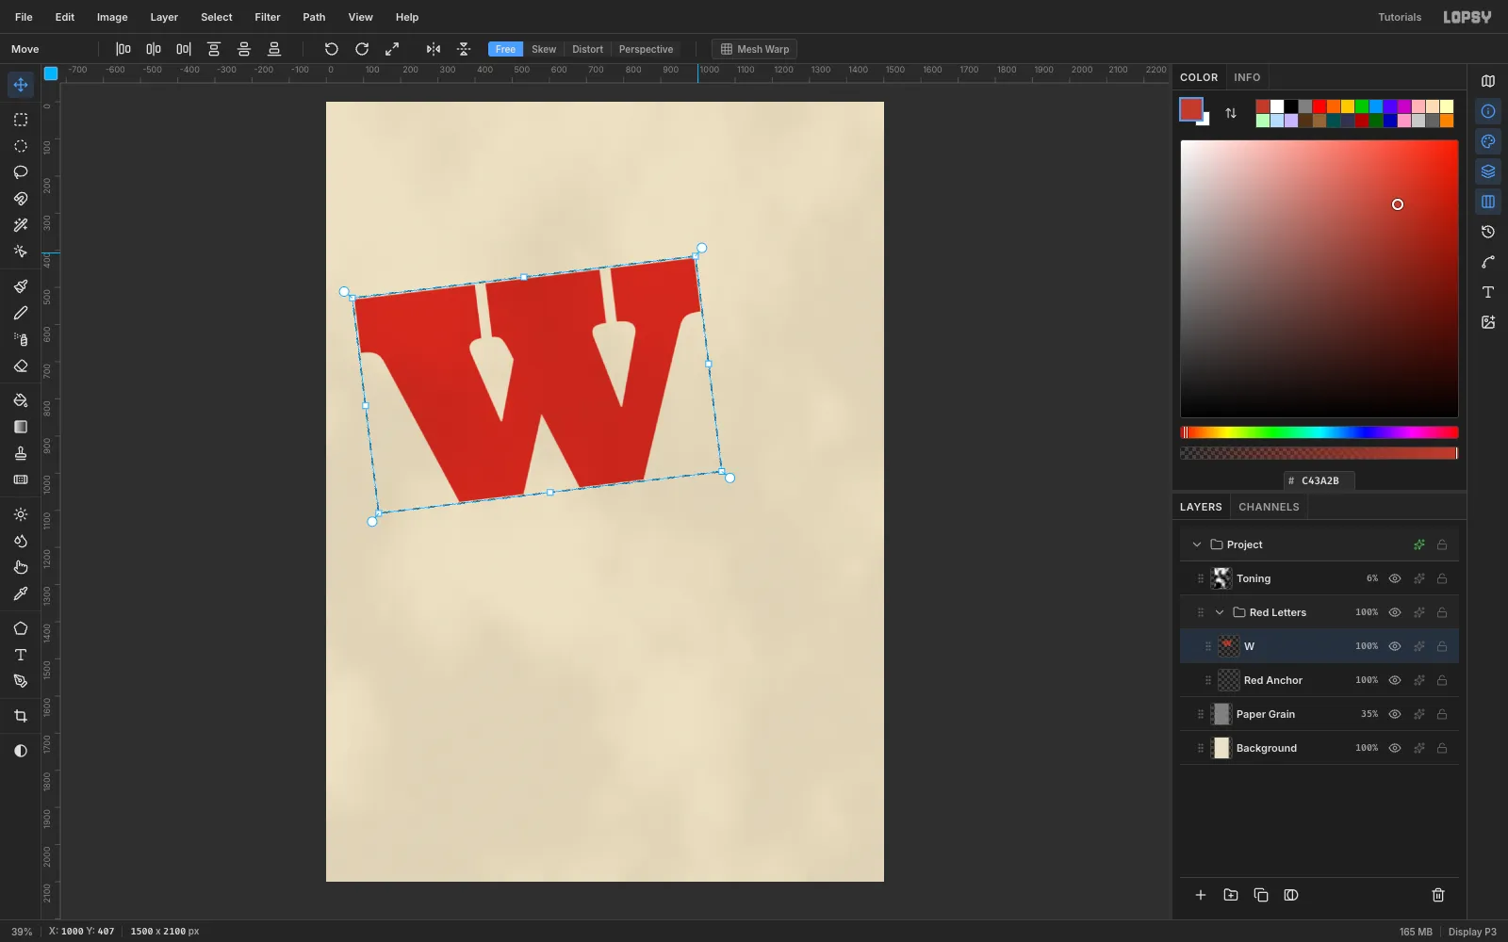Rotate counter-clockwise using the options bar icon

331,49
